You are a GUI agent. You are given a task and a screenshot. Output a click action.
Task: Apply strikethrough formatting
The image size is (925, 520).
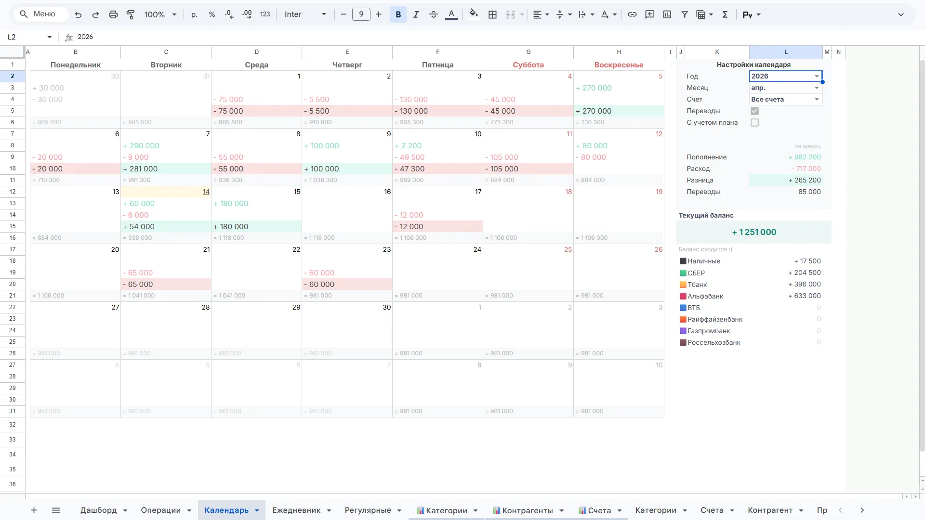click(434, 14)
